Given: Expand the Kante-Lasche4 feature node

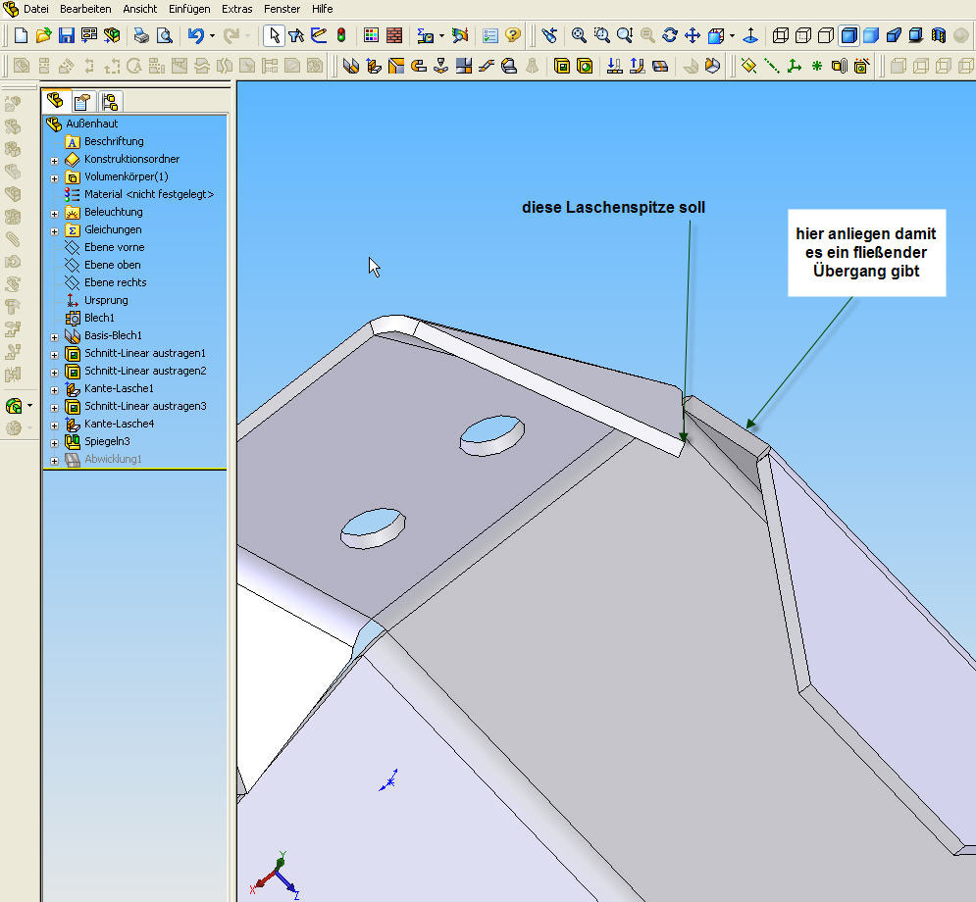Looking at the screenshot, I should 55,425.
